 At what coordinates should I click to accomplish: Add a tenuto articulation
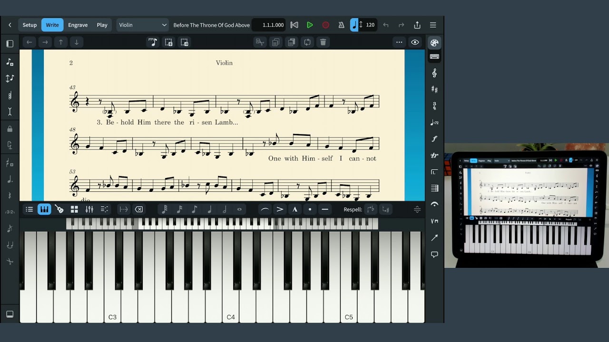(325, 209)
